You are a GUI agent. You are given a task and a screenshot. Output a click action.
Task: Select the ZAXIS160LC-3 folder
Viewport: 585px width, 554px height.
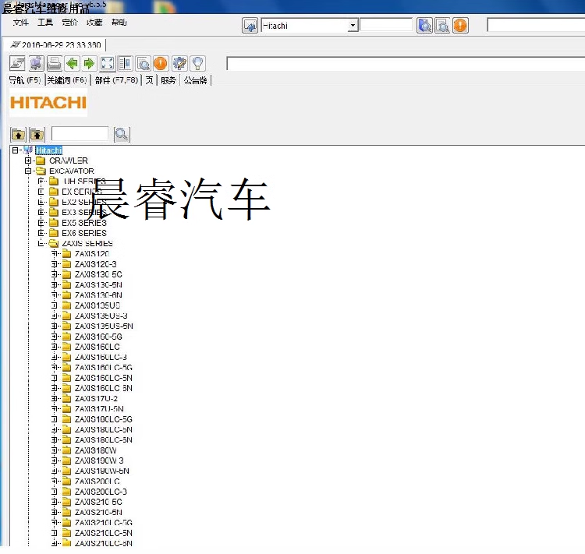pos(101,357)
